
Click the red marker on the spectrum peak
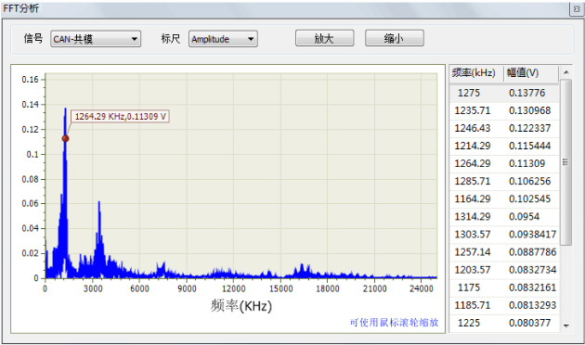(x=65, y=138)
